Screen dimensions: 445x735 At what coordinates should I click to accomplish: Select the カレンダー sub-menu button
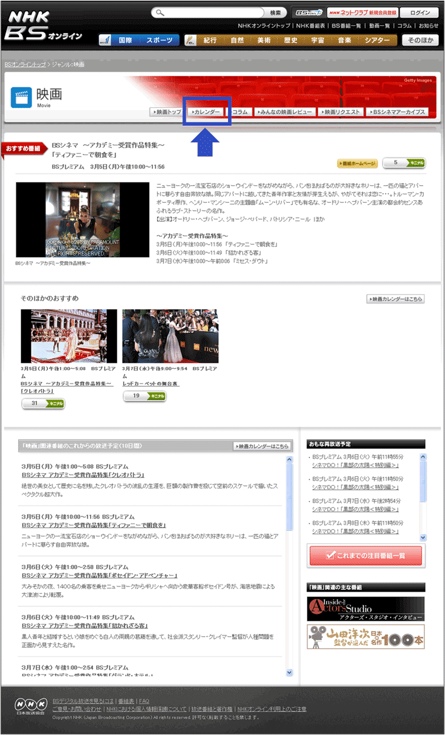(x=206, y=112)
